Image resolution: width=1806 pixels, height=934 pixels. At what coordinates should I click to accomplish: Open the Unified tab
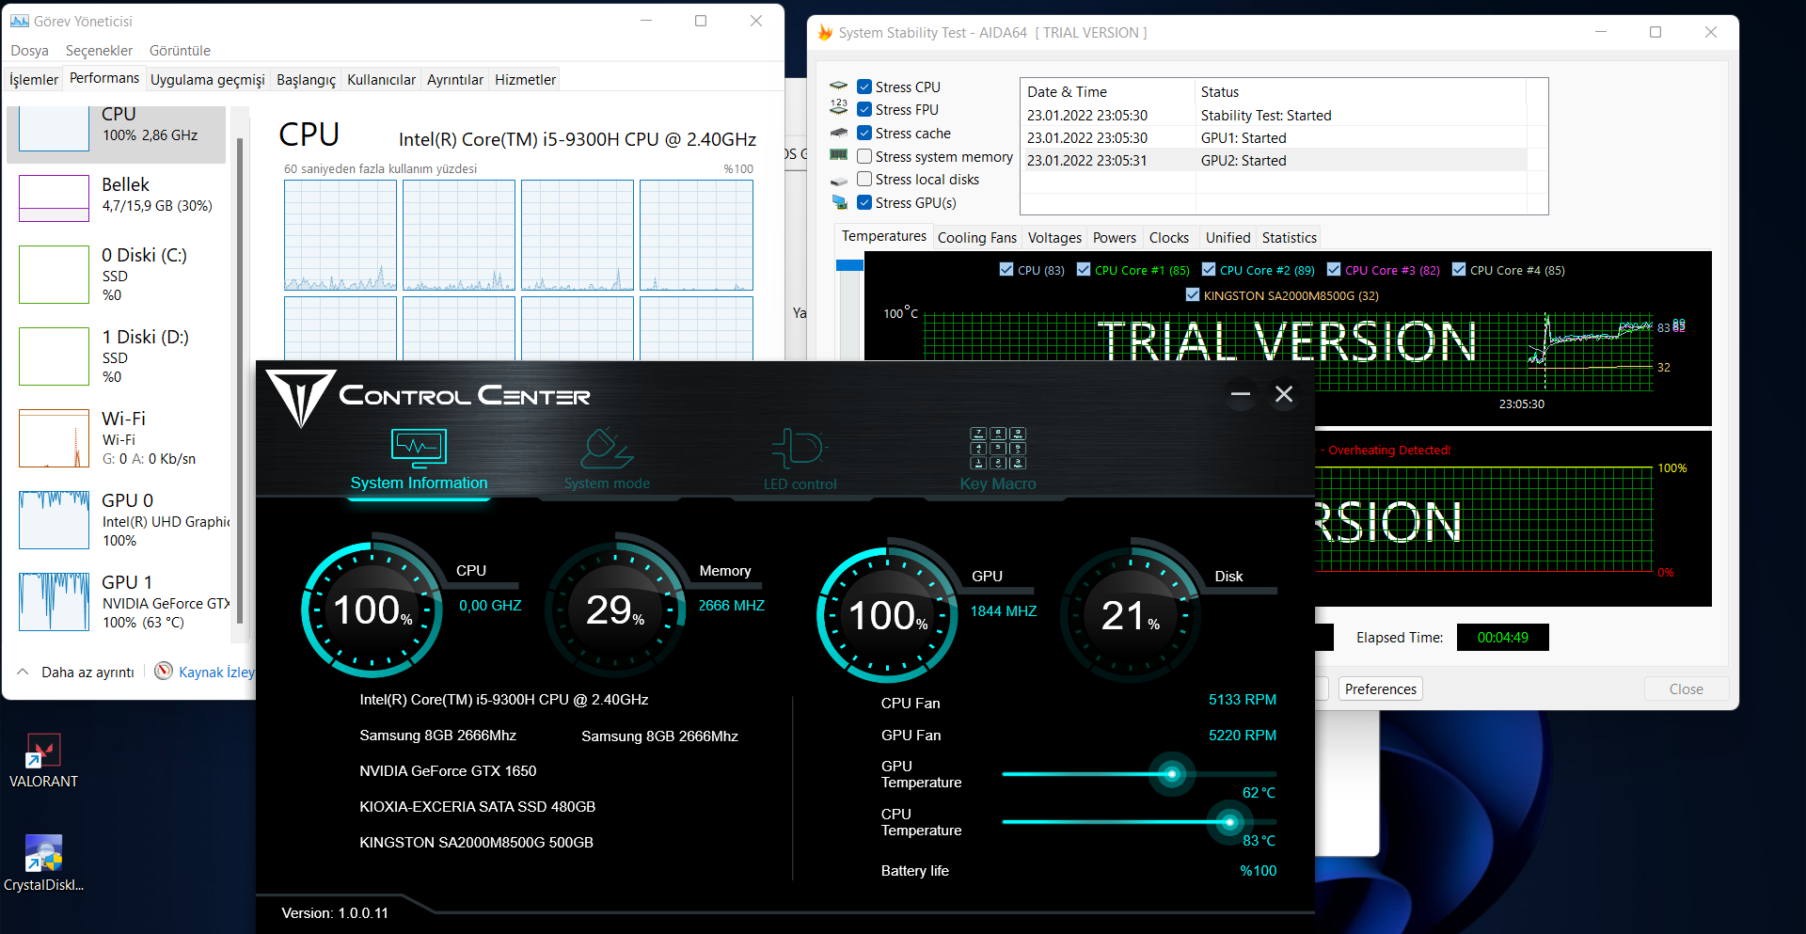1228,238
